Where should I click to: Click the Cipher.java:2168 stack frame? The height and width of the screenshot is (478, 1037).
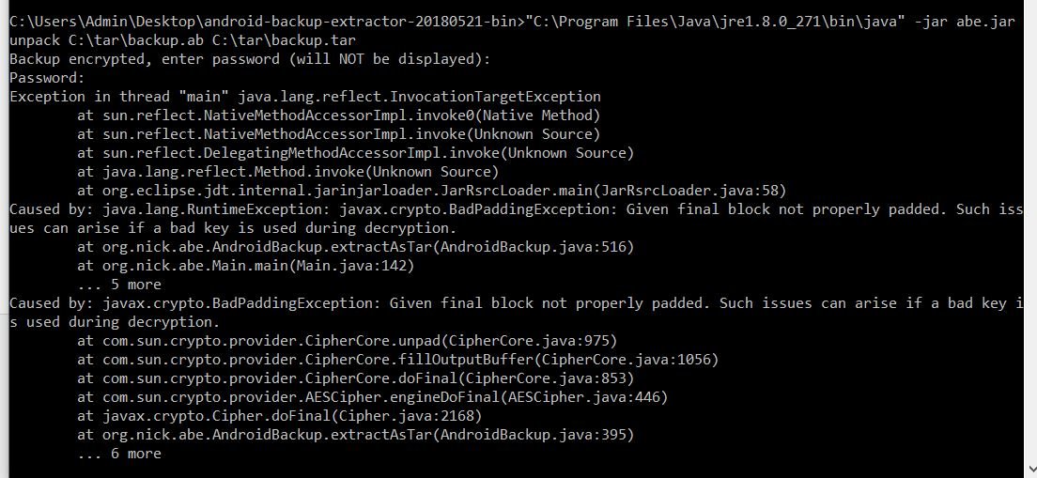tap(279, 416)
